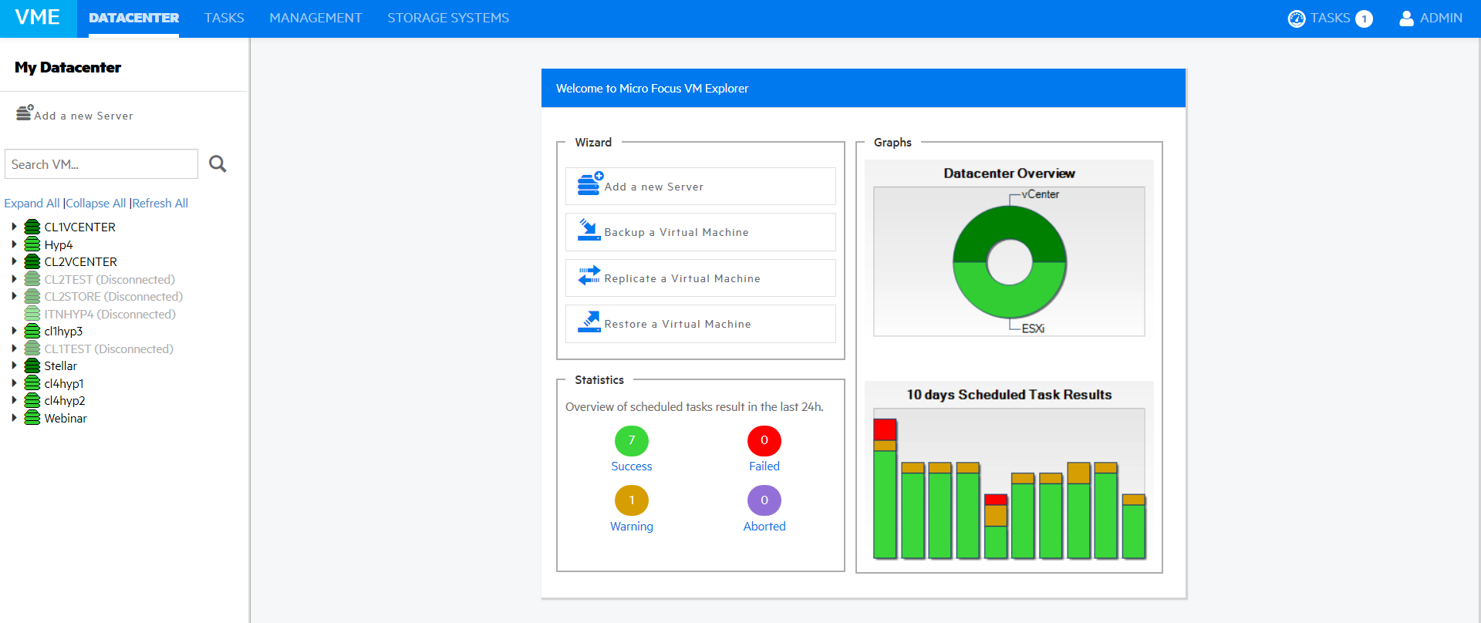Select ITNHYP4 (Disconnected) in the tree
This screenshot has height=623, width=1481.
110,314
